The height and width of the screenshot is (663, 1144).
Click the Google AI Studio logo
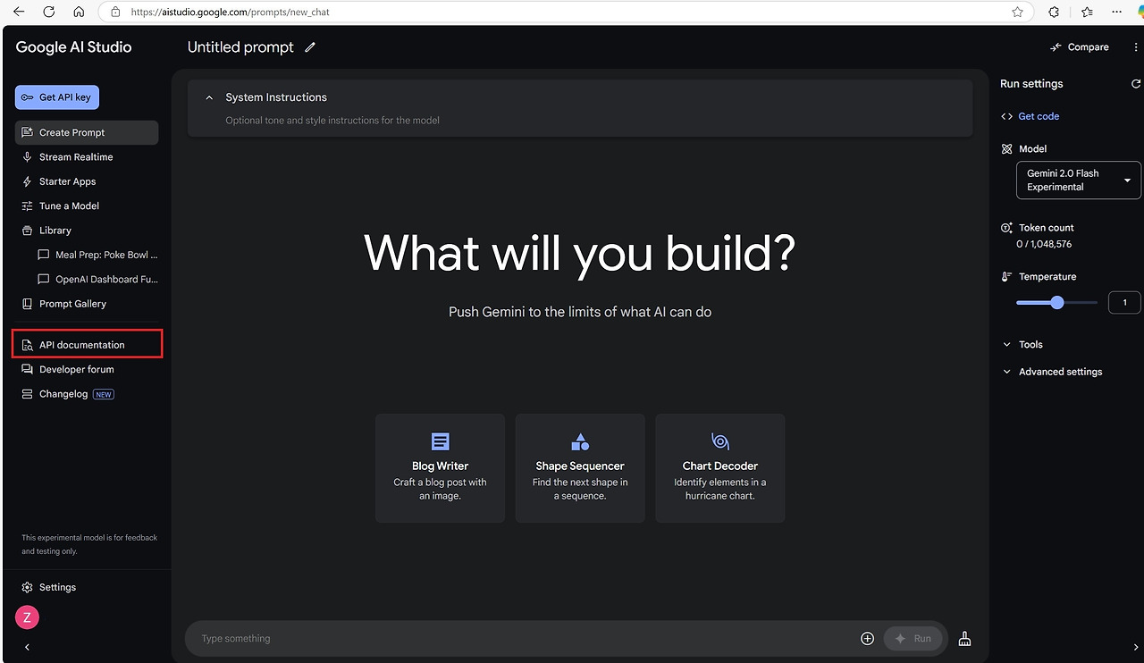(73, 47)
